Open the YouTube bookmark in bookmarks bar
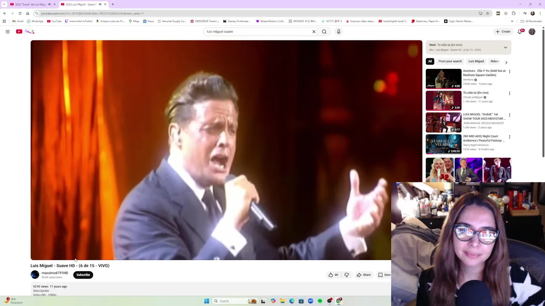Viewport: 545px width, 306px height. [x=54, y=21]
